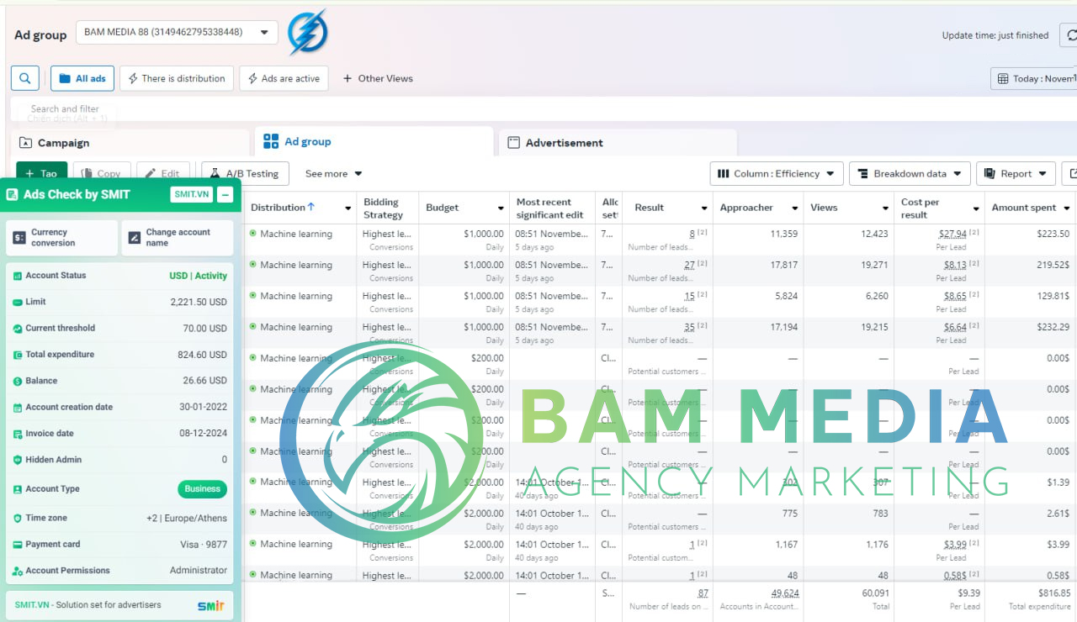Click the Limit value 2,221.50 USD

pos(199,302)
